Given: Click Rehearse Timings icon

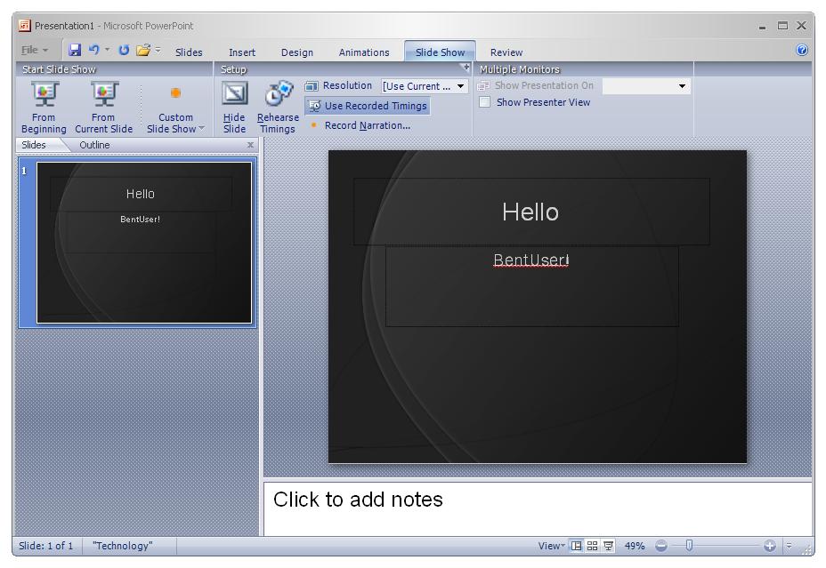Looking at the screenshot, I should point(278,93).
